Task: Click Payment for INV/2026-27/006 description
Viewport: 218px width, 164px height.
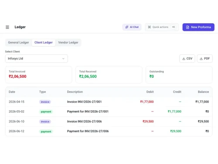Action: (x=88, y=131)
